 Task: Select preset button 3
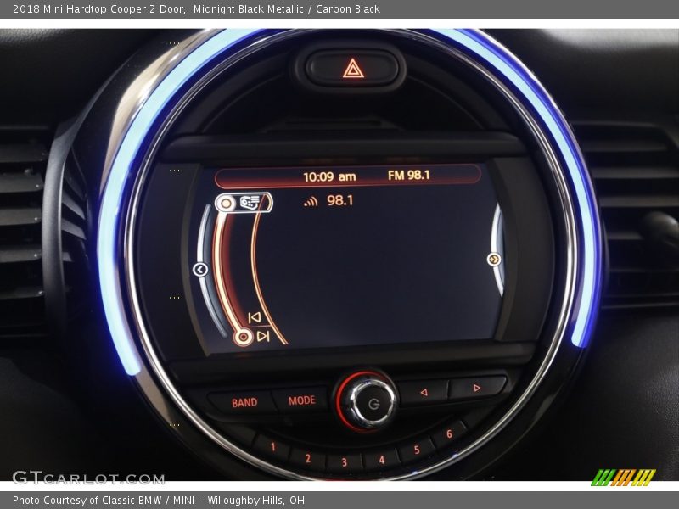point(344,462)
